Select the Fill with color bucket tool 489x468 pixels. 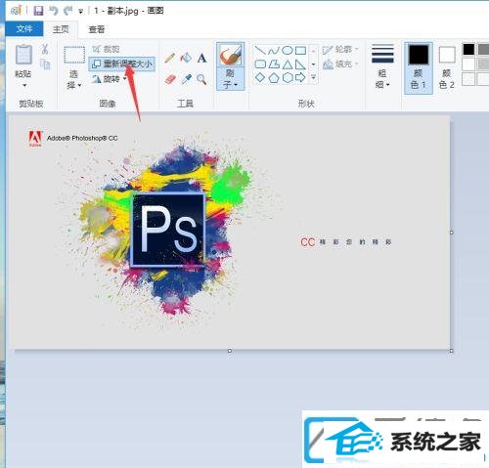[x=186, y=58]
